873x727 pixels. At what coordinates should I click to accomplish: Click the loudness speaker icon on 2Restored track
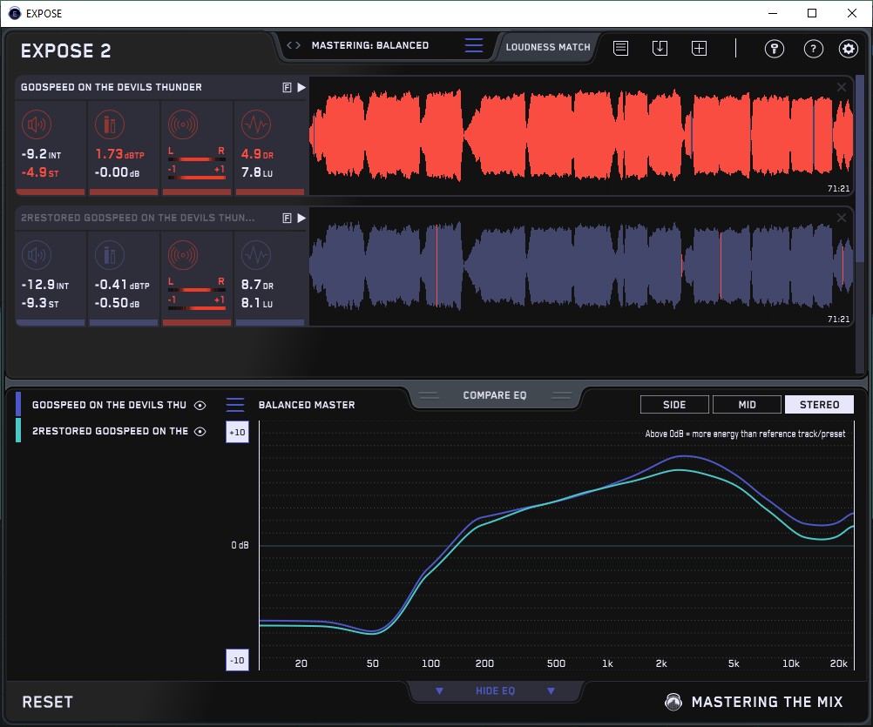(x=37, y=255)
